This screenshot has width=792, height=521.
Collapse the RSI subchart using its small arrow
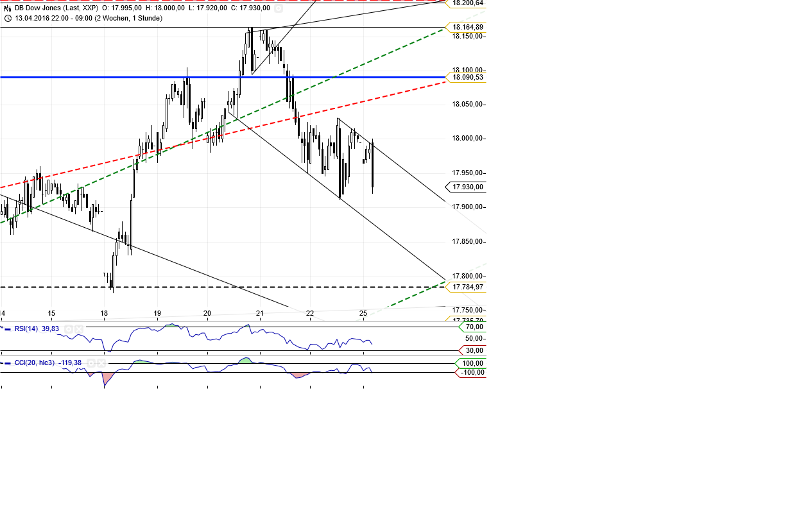(2, 327)
